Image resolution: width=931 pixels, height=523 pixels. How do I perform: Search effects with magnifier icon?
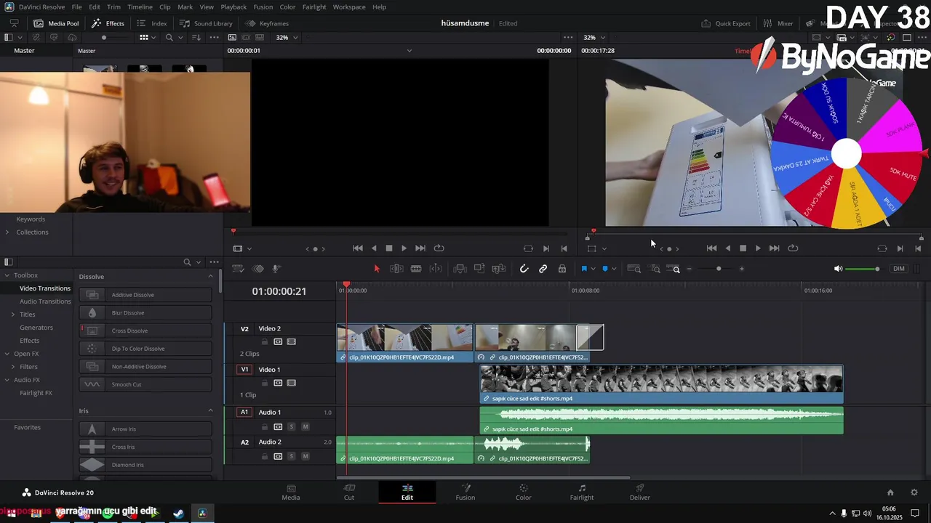pyautogui.click(x=187, y=262)
